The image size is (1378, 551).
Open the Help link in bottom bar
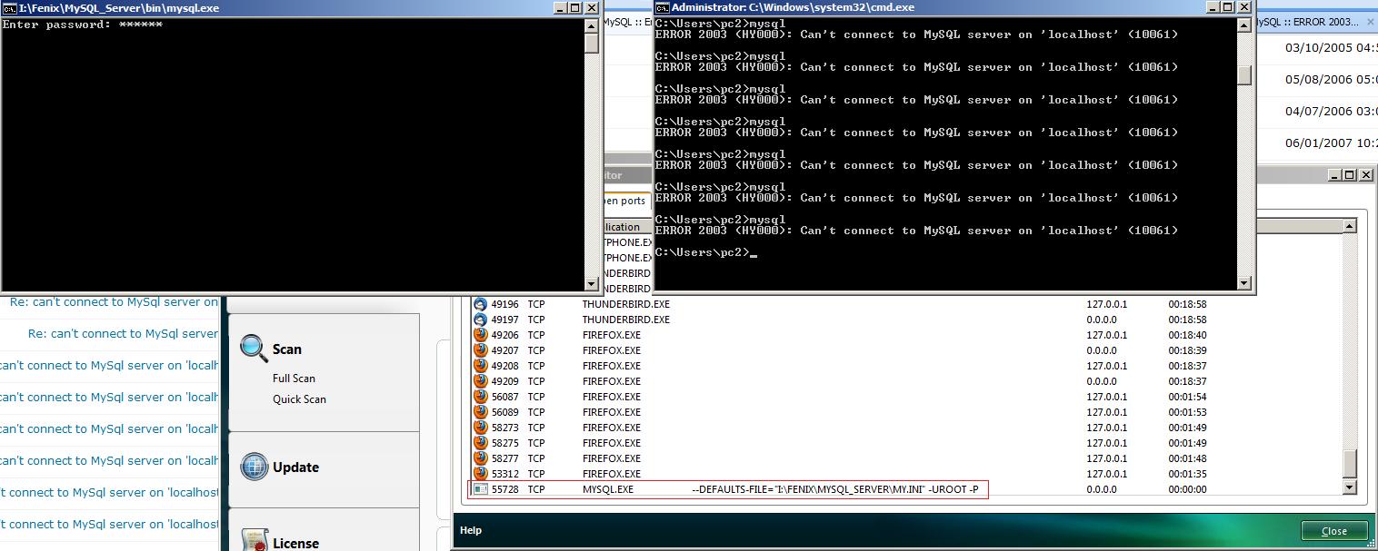click(x=470, y=530)
